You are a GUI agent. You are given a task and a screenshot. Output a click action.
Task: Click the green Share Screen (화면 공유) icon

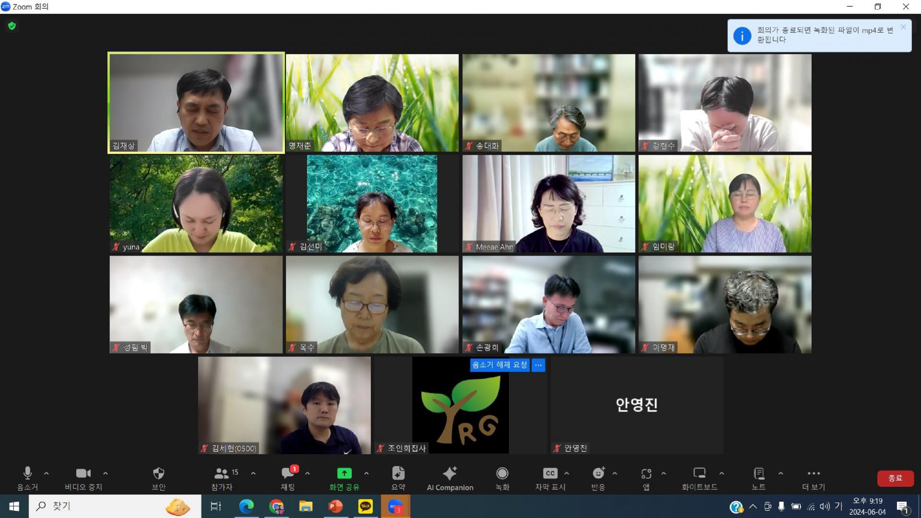pyautogui.click(x=344, y=473)
